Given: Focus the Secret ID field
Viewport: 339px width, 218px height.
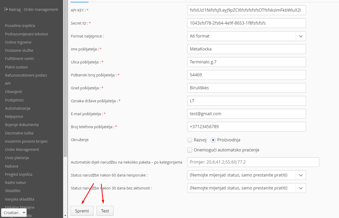Looking at the screenshot, I should pyautogui.click(x=246, y=23).
